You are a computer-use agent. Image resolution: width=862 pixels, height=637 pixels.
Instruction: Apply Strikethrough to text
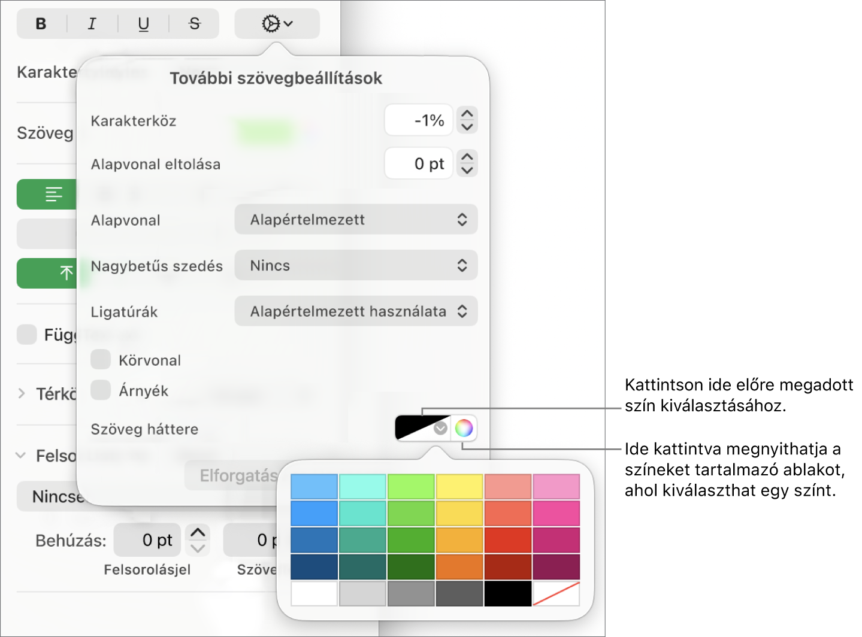(194, 24)
